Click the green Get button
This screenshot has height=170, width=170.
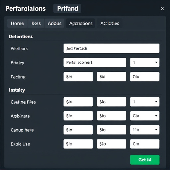(145, 160)
